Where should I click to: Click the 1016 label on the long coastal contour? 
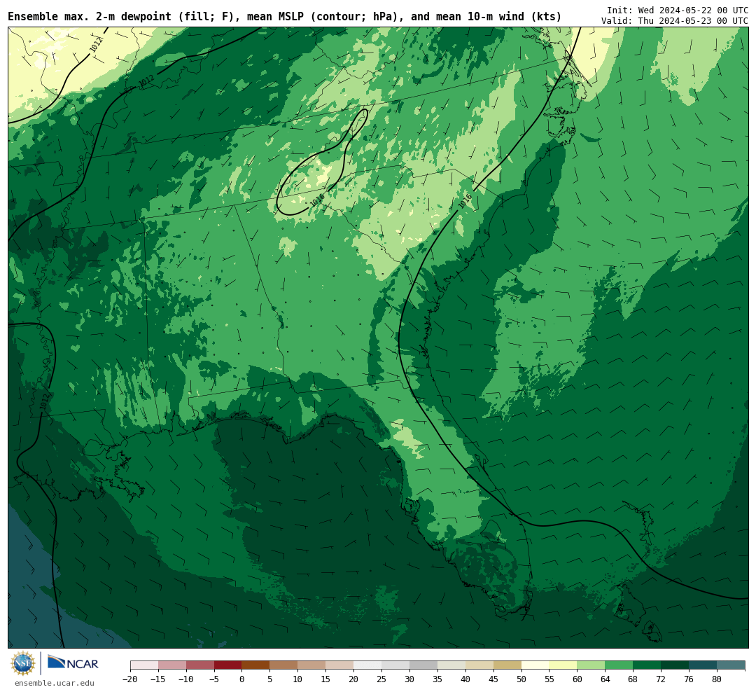pos(465,201)
